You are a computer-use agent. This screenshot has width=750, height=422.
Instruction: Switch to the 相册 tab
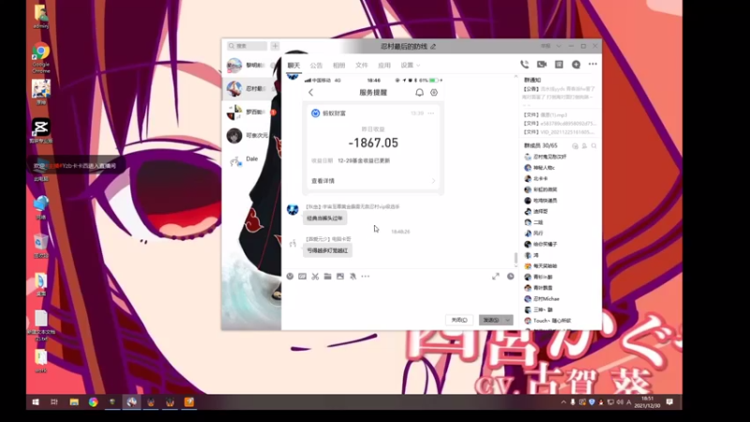click(x=338, y=65)
